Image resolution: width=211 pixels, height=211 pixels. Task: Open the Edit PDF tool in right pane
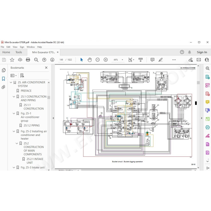click(x=207, y=85)
